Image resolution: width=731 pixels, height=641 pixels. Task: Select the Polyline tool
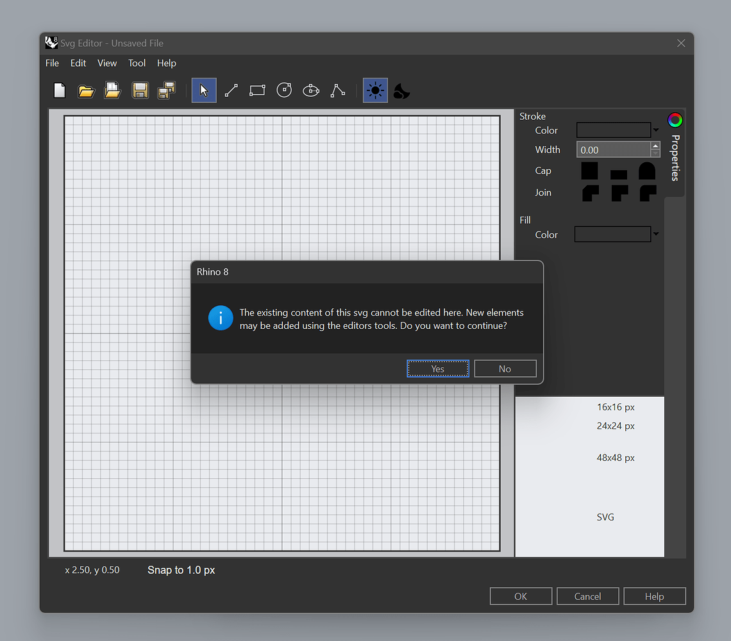(x=338, y=90)
